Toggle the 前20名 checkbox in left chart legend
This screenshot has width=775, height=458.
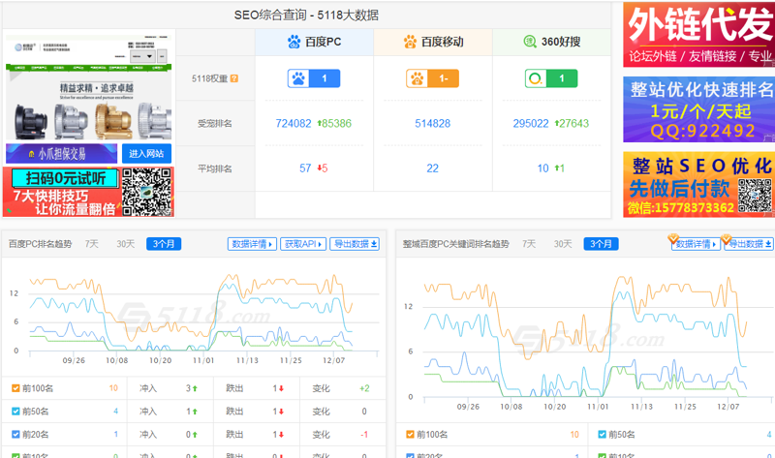(x=15, y=435)
